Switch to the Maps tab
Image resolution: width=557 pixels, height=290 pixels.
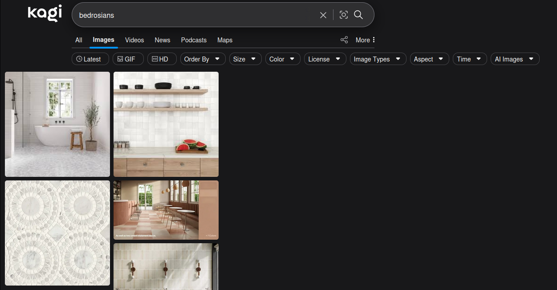225,40
